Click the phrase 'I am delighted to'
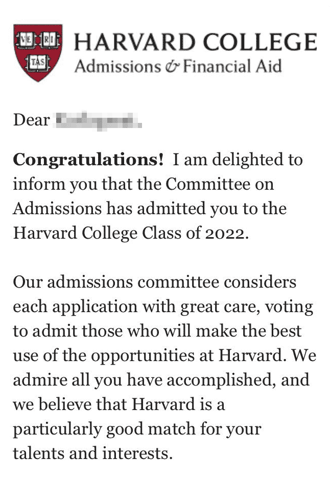The width and height of the screenshot is (331, 485). click(238, 160)
